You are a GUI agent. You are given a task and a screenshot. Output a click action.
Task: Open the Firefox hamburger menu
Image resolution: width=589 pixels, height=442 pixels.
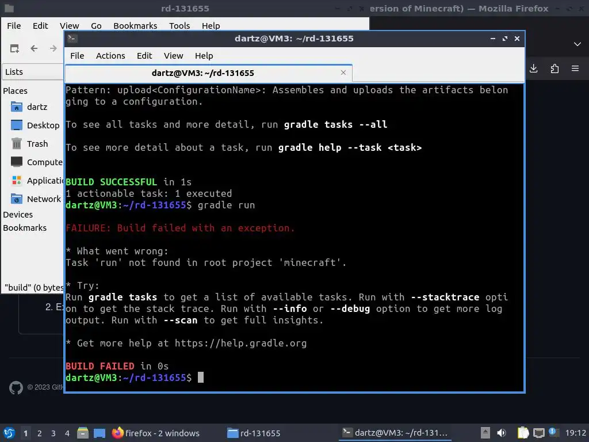point(575,68)
